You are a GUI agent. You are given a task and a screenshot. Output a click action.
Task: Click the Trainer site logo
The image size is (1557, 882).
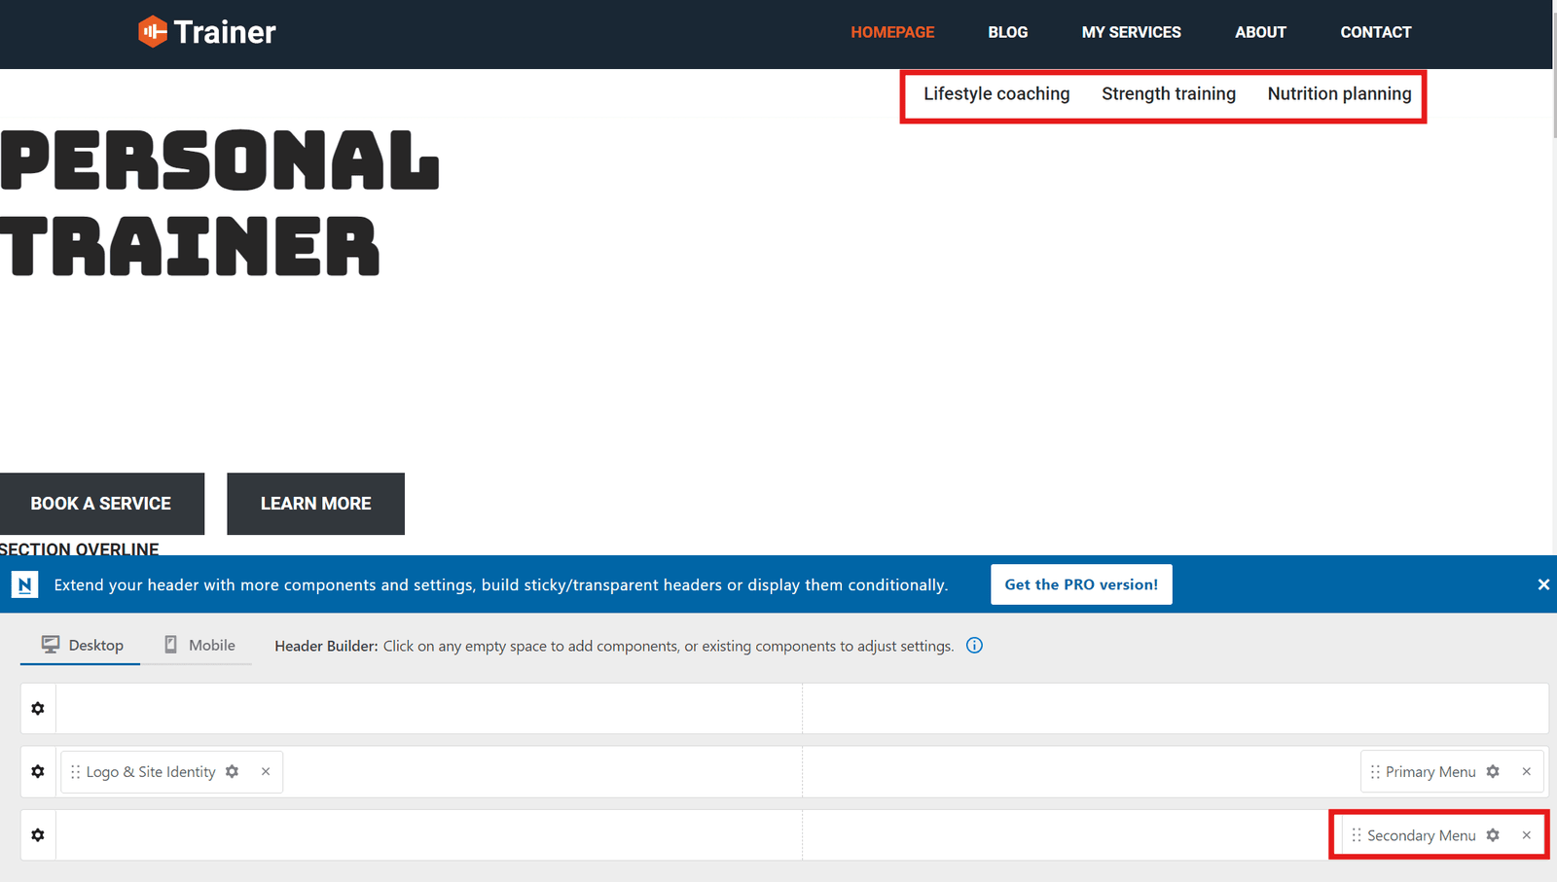pos(206,31)
